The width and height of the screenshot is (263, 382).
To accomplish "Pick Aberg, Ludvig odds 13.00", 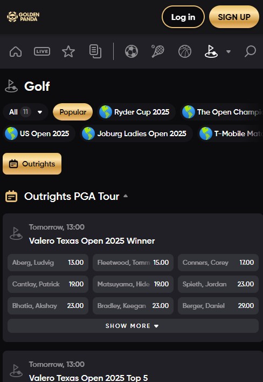I will tap(48, 263).
